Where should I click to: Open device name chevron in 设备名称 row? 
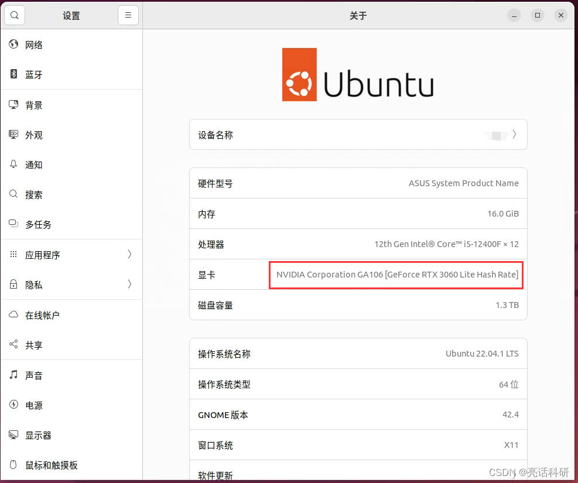pos(514,135)
